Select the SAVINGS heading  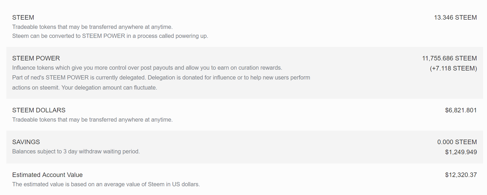click(x=26, y=142)
